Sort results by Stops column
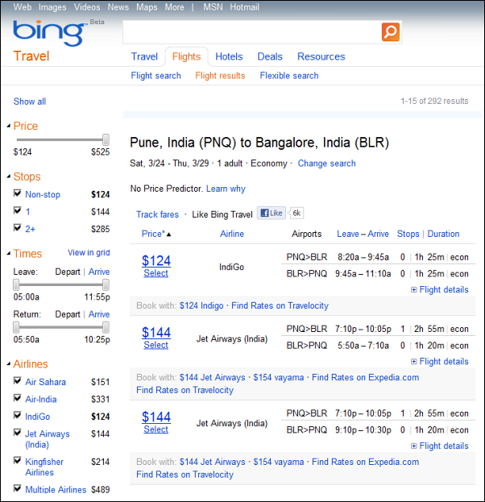The width and height of the screenshot is (485, 502). pyautogui.click(x=408, y=234)
